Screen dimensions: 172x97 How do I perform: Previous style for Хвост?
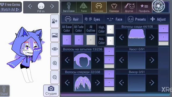pos(121,60)
